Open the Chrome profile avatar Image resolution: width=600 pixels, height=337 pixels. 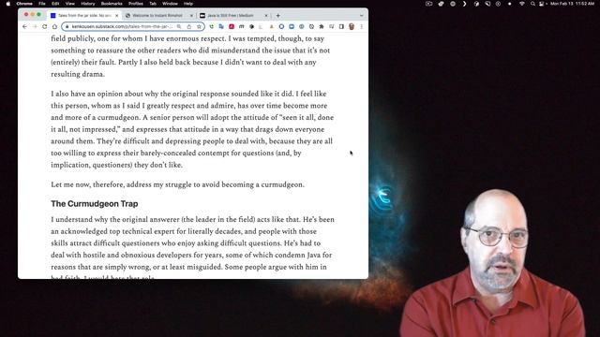(x=352, y=27)
